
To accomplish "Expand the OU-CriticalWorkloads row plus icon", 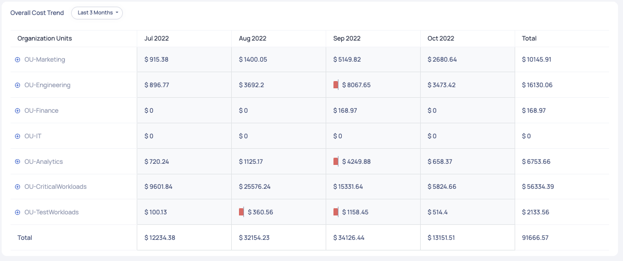I will [18, 187].
